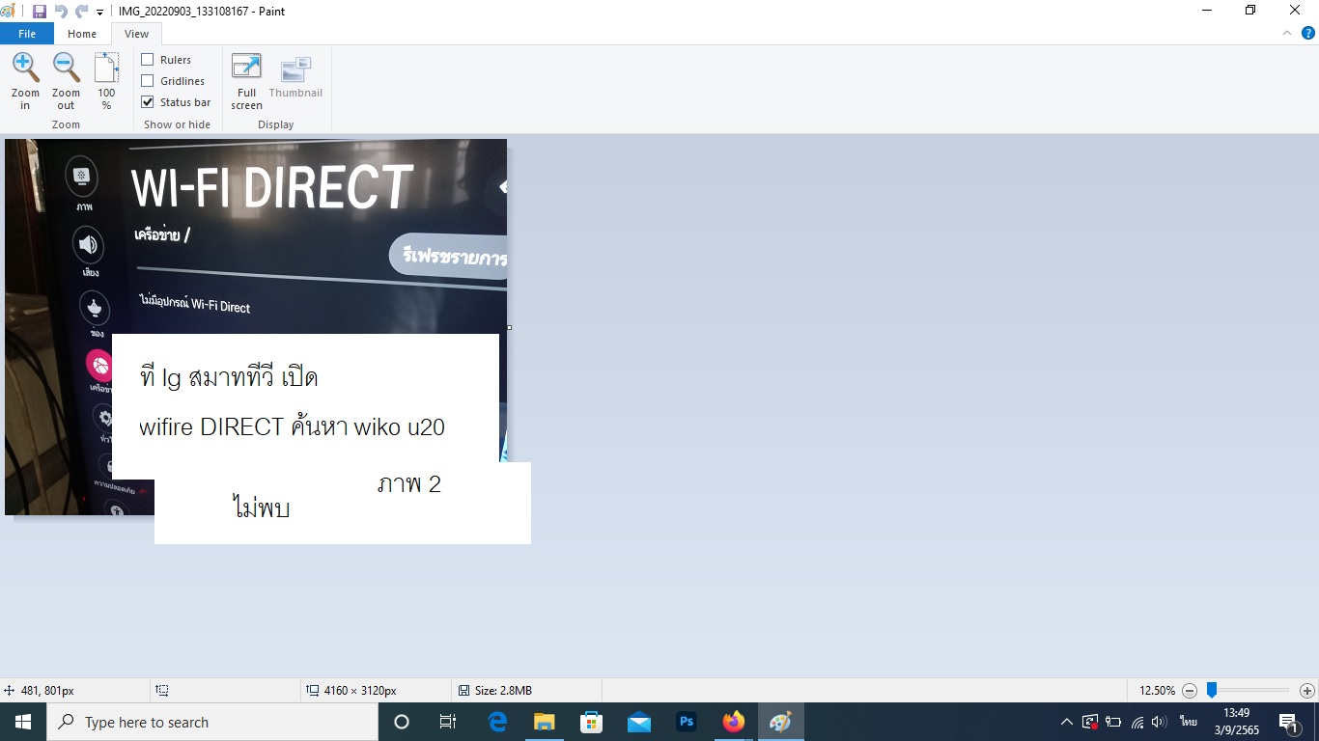Open the clock showing 13:49

(x=1236, y=722)
